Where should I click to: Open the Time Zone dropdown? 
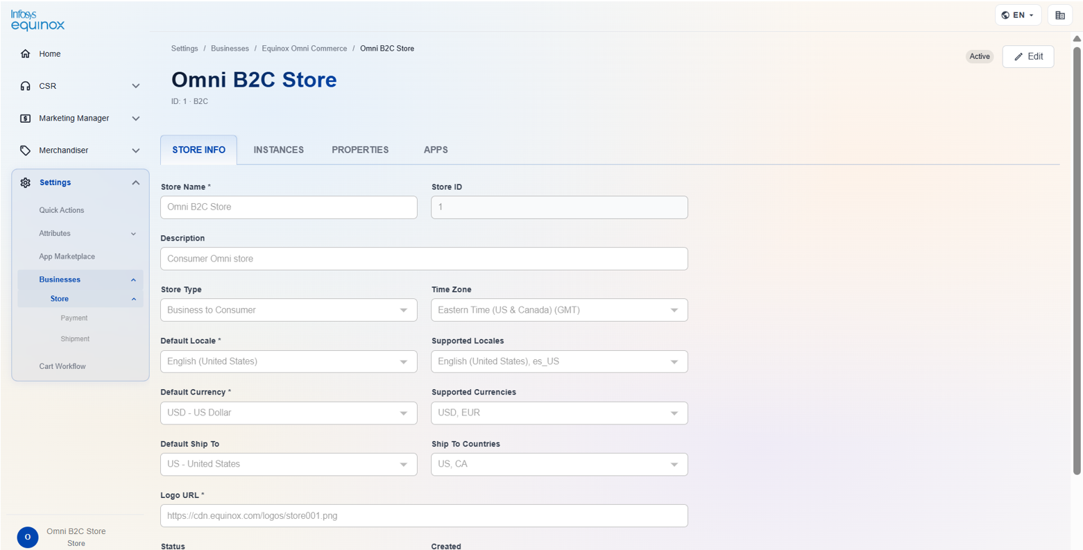559,310
